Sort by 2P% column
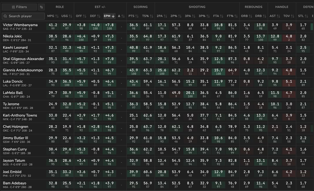Screen dimensions: 314x191 pos(176,16)
